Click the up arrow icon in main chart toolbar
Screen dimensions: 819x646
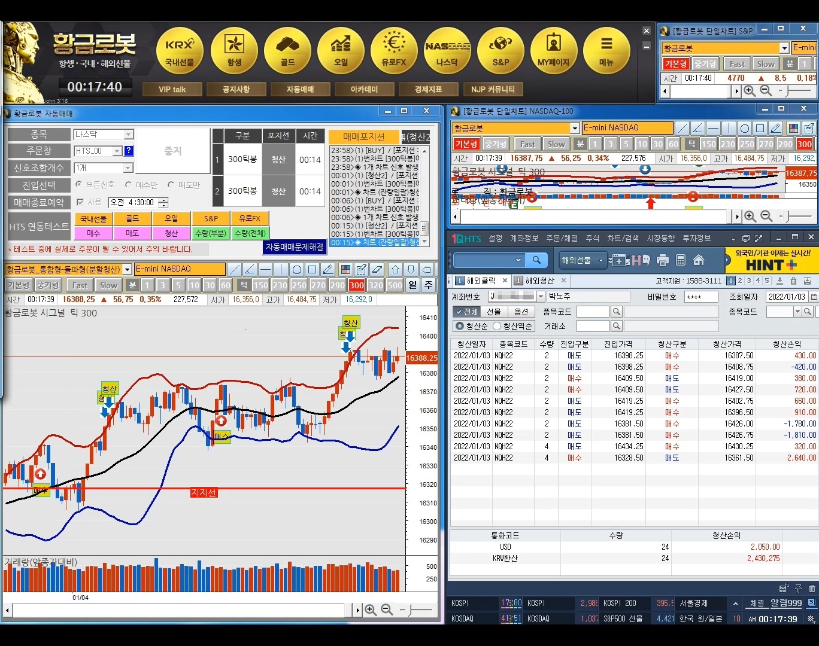pos(395,269)
